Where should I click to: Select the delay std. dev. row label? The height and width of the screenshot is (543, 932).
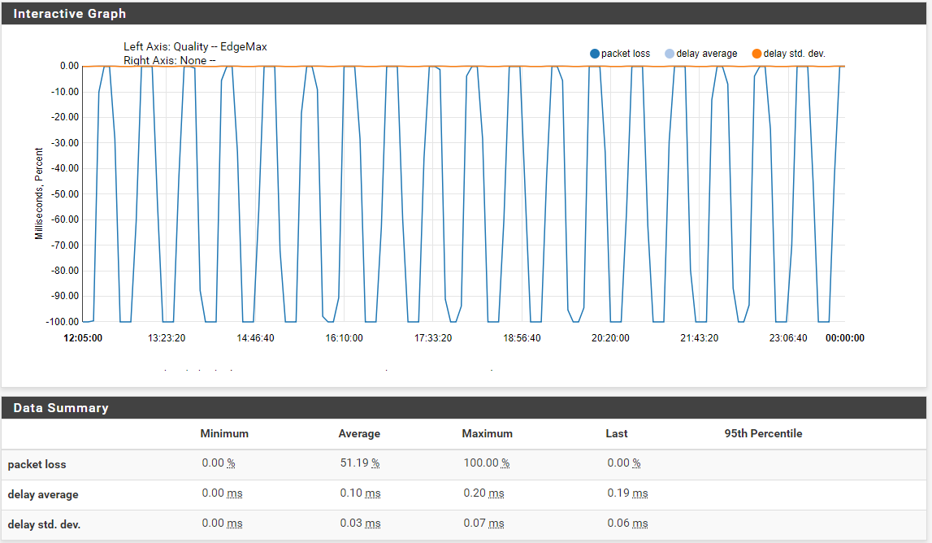(x=44, y=525)
